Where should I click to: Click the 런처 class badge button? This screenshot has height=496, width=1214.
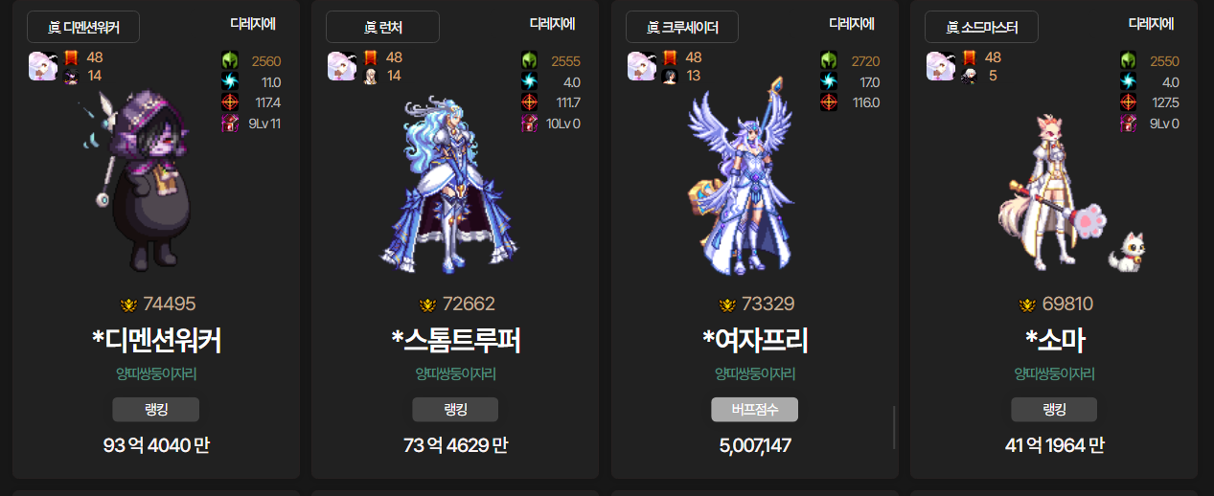(382, 27)
